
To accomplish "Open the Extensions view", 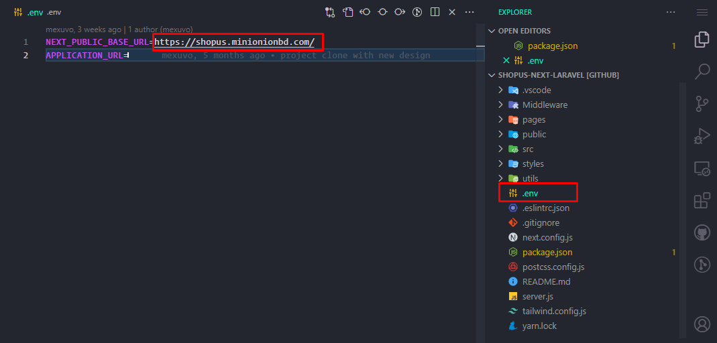I will tap(702, 200).
